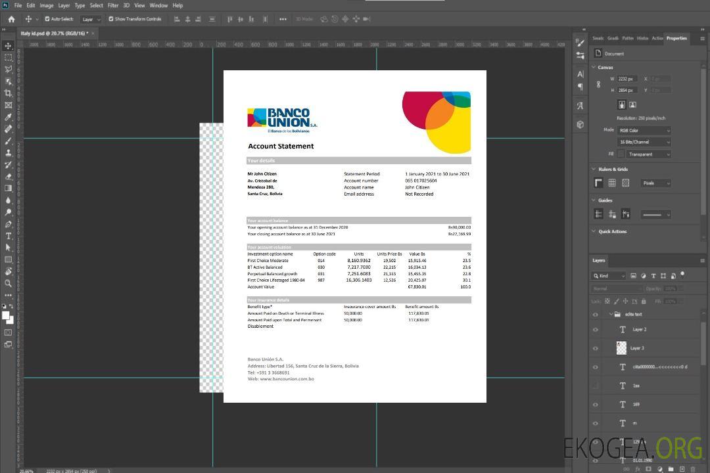710x473 pixels.
Task: Click add layer mask icon
Action: 648,469
